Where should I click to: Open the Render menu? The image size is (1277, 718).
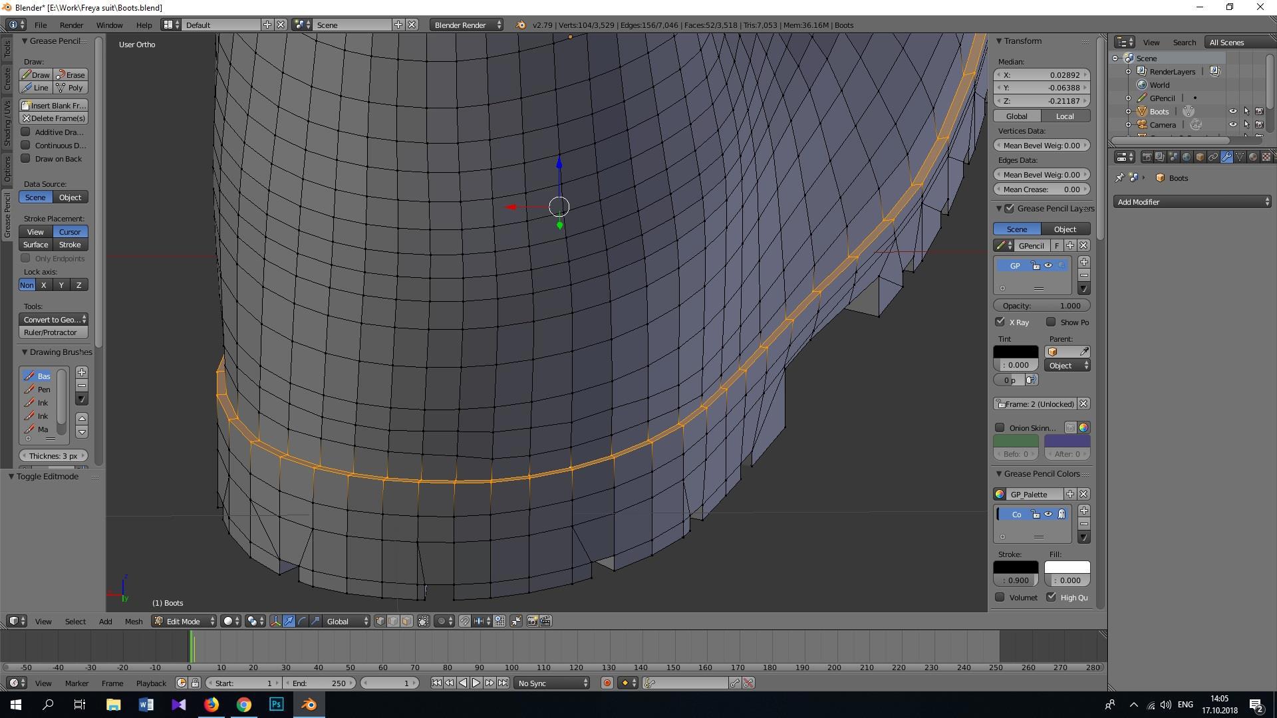(x=71, y=25)
